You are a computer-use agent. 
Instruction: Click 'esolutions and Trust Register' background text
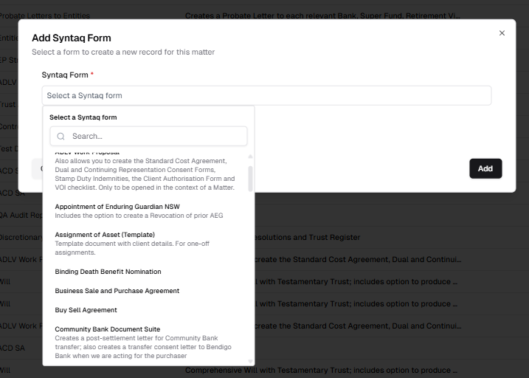click(x=308, y=237)
